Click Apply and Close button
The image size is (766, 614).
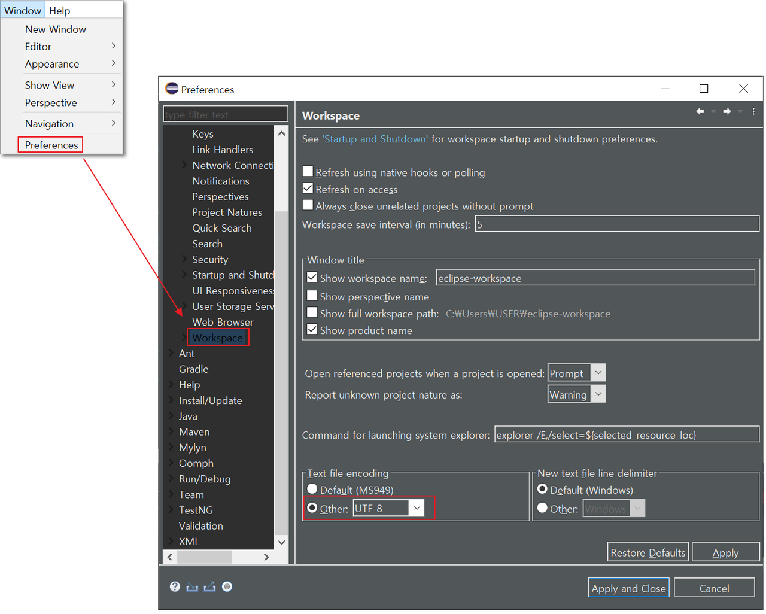(628, 588)
